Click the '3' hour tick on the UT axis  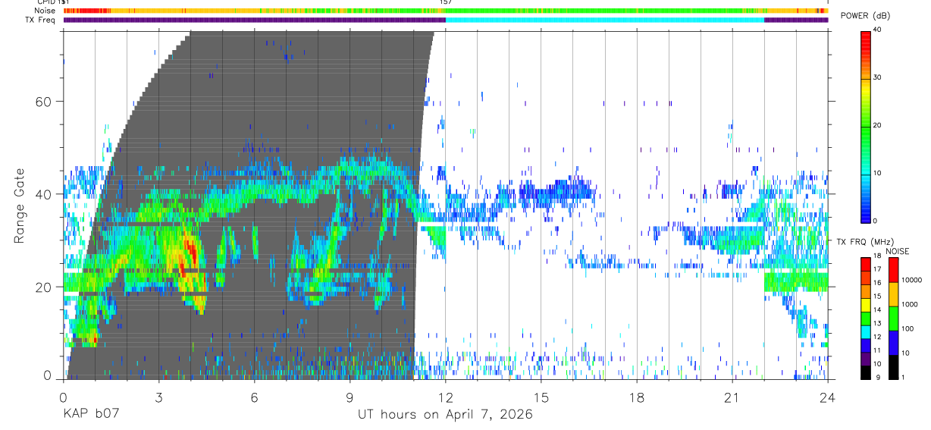tap(158, 397)
